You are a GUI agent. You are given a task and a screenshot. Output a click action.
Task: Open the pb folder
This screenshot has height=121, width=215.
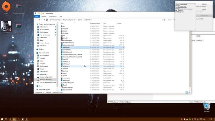coord(64,26)
